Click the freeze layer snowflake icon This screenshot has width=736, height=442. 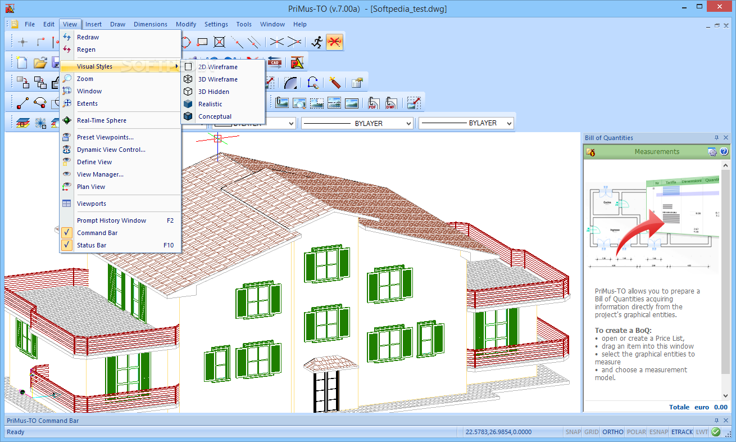[40, 123]
